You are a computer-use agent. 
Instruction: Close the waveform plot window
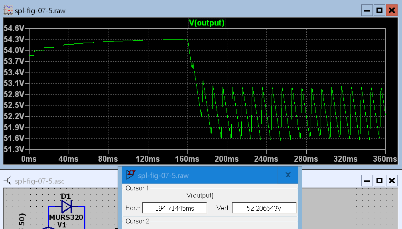391,11
